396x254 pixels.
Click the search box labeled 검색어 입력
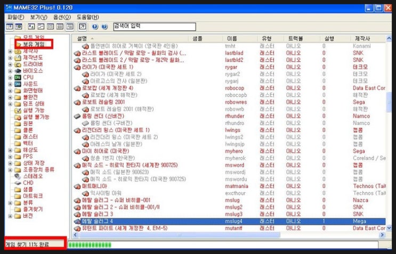[155, 27]
